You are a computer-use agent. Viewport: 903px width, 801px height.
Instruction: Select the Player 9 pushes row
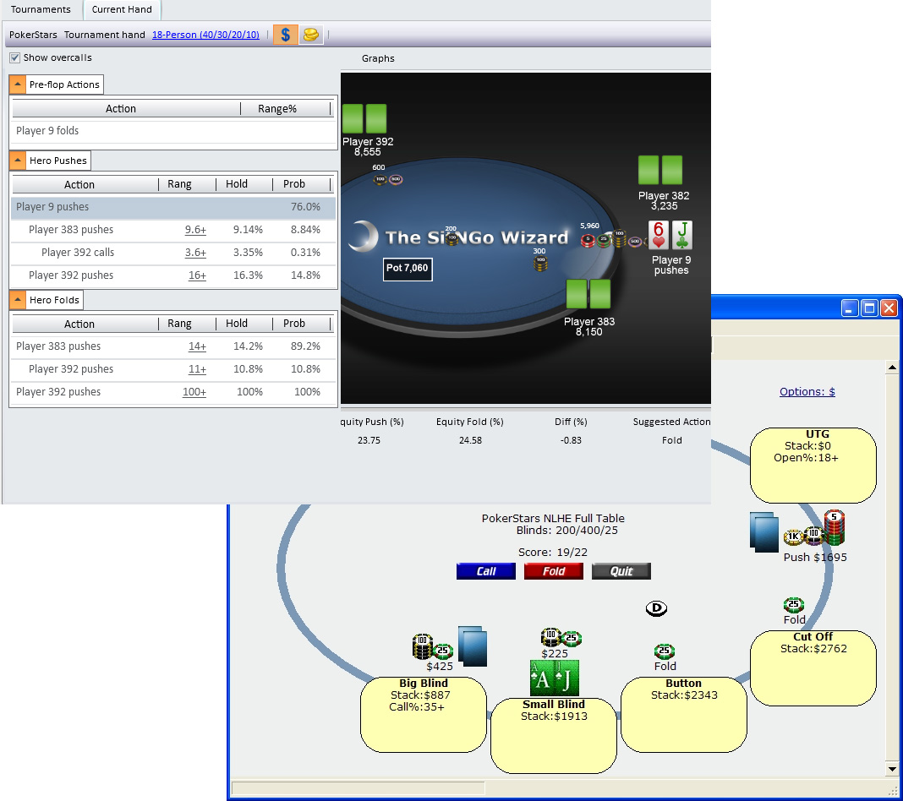pyautogui.click(x=173, y=207)
